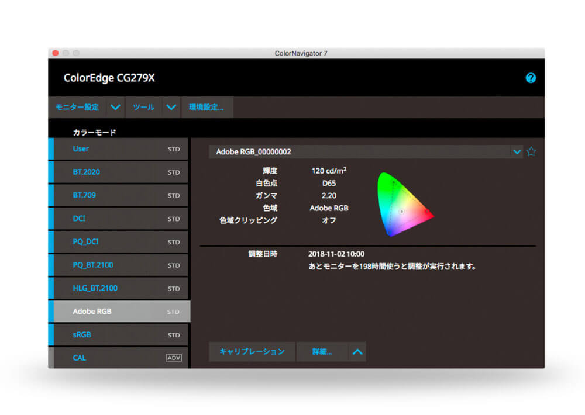Select the Adobe RGB color mode
This screenshot has height=415, width=585.
pos(119,312)
